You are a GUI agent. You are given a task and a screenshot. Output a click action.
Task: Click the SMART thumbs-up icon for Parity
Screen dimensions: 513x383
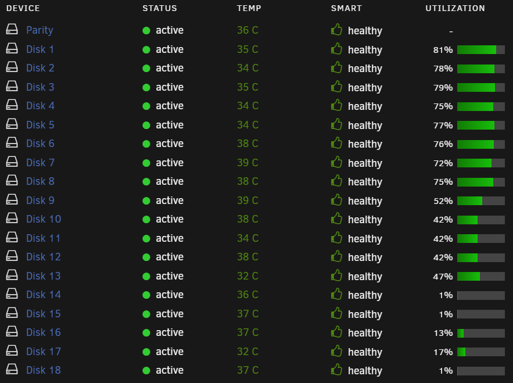coord(336,30)
